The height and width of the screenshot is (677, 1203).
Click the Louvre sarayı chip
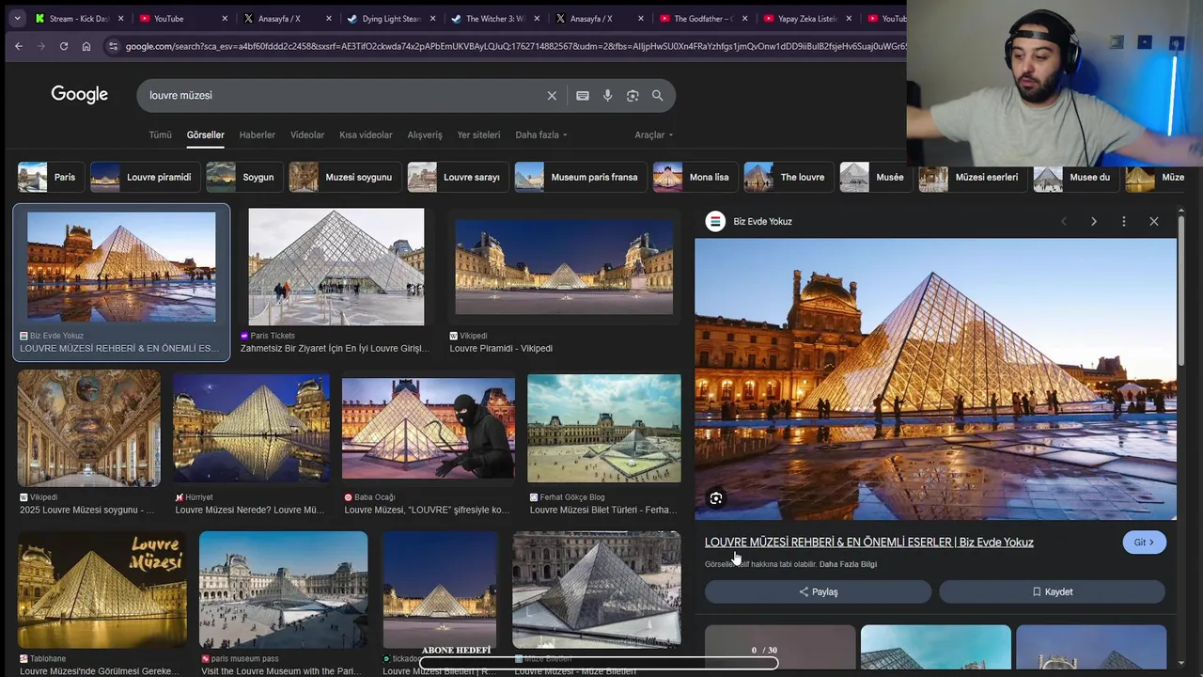point(458,177)
